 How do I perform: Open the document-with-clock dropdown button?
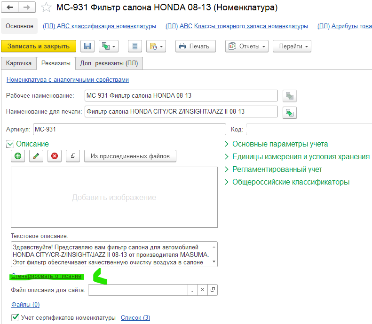(x=156, y=46)
